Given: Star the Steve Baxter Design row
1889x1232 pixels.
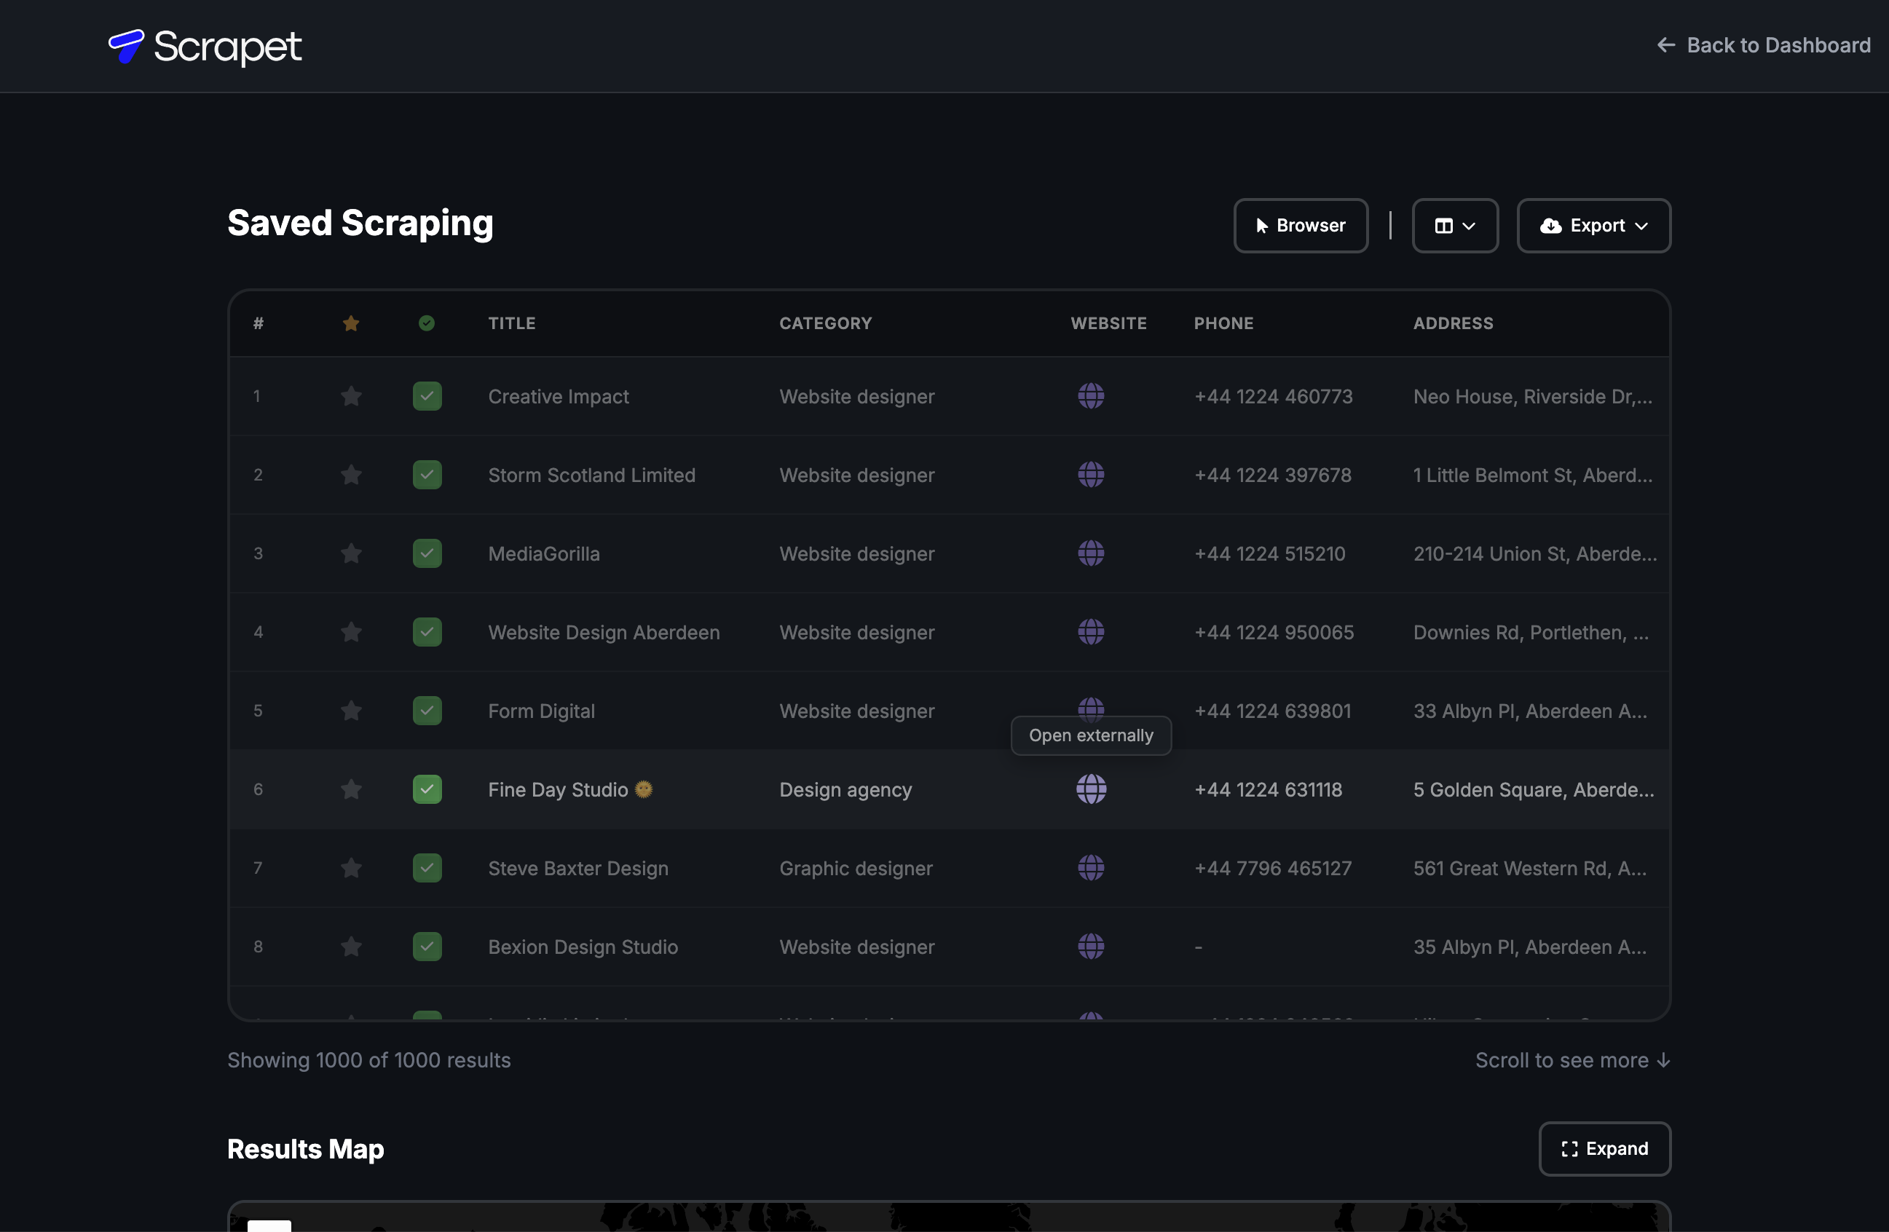Looking at the screenshot, I should (x=351, y=867).
